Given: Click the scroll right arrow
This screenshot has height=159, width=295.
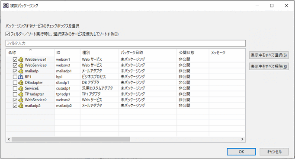Looking at the screenshot, I should (x=242, y=139).
